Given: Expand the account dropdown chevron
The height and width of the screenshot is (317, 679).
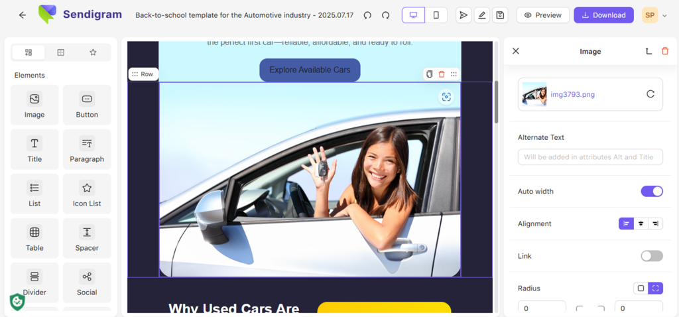Looking at the screenshot, I should tap(664, 16).
